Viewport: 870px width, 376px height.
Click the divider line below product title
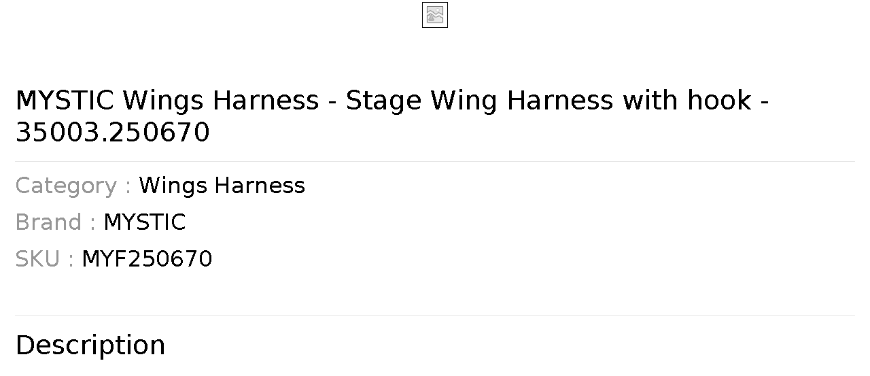tap(435, 161)
